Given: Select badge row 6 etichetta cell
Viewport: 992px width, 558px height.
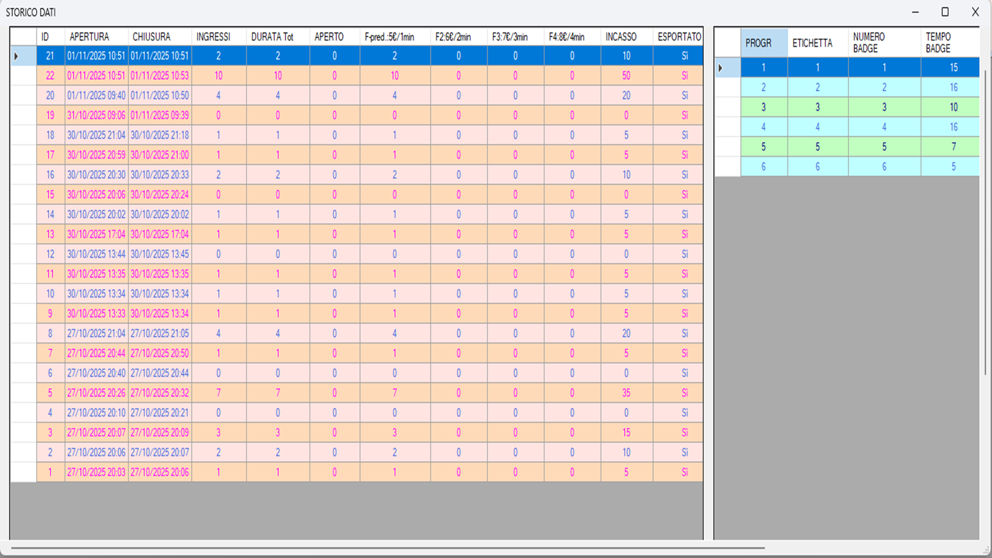Looking at the screenshot, I should pos(817,166).
